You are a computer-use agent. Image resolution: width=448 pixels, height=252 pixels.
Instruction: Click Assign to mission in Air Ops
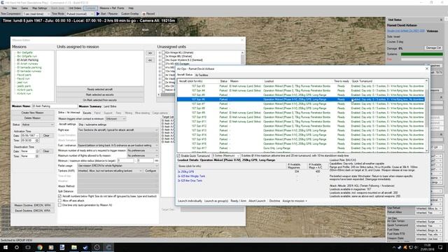point(295,201)
